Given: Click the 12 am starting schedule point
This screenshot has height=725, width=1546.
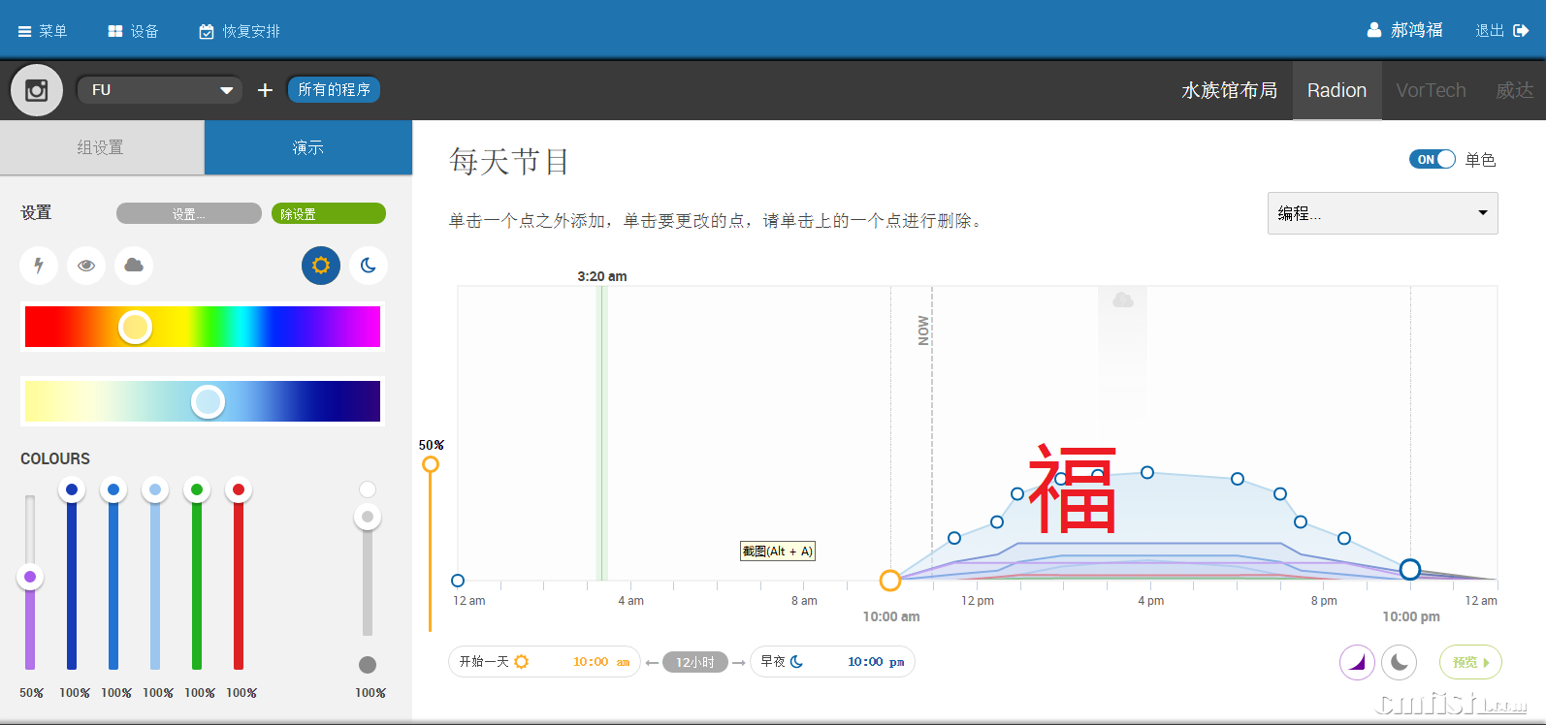Looking at the screenshot, I should point(458,581).
